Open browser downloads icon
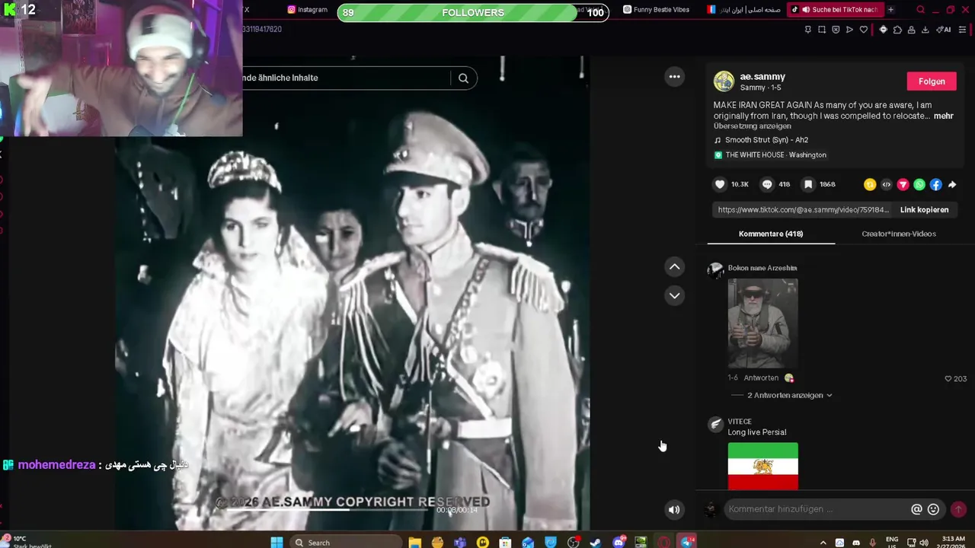 (925, 30)
